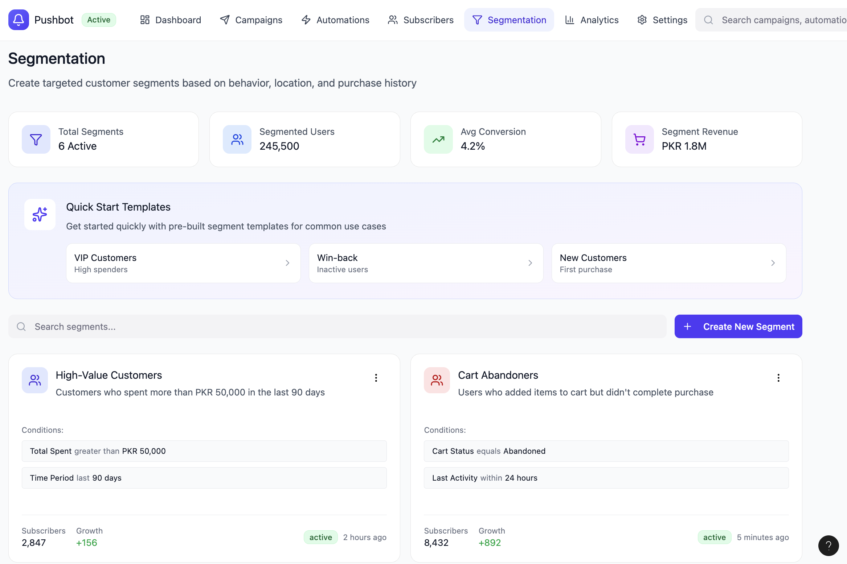Switch to the Analytics tab
847x564 pixels.
[592, 20]
